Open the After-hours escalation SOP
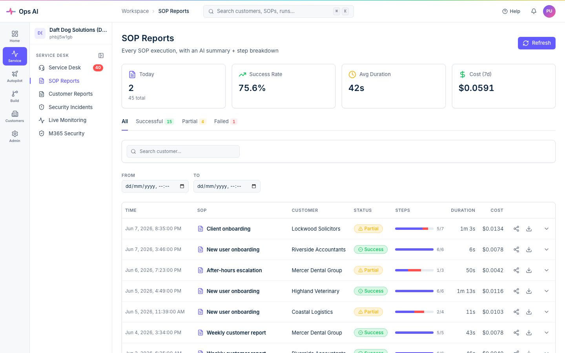Image resolution: width=565 pixels, height=353 pixels. pos(234,270)
